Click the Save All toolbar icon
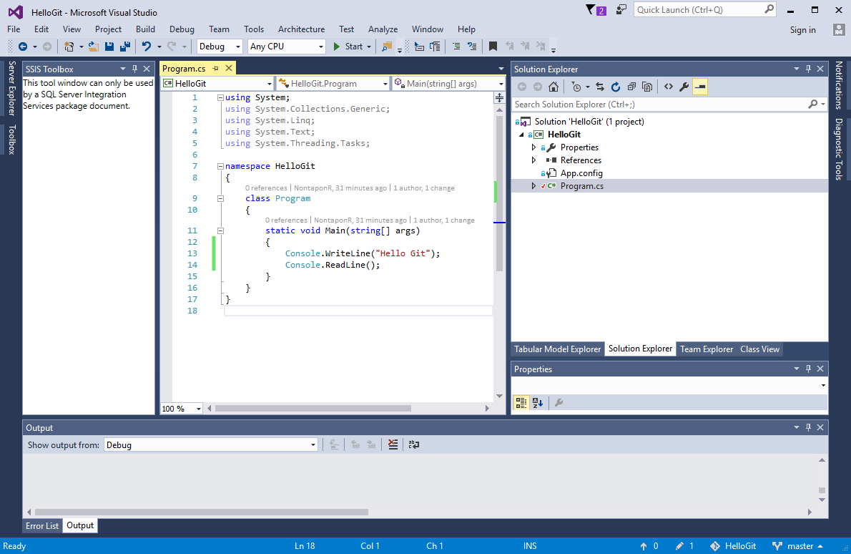The image size is (851, 554). [x=125, y=47]
